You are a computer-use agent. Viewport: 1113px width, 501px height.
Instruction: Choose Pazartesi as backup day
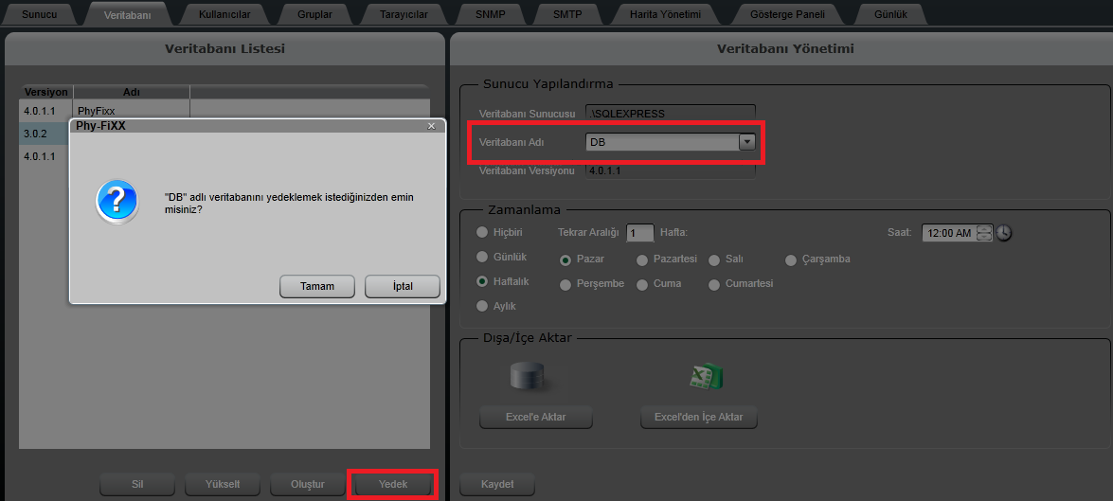(x=642, y=259)
